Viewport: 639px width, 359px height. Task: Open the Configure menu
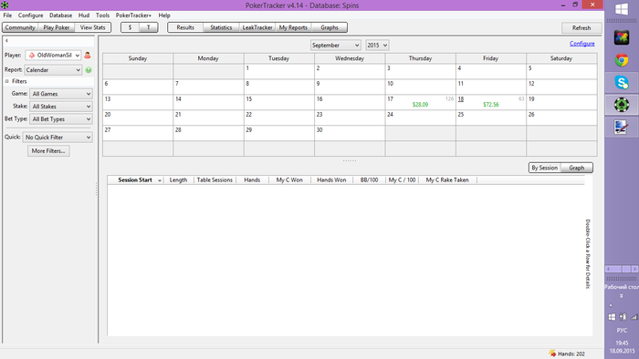tap(30, 15)
